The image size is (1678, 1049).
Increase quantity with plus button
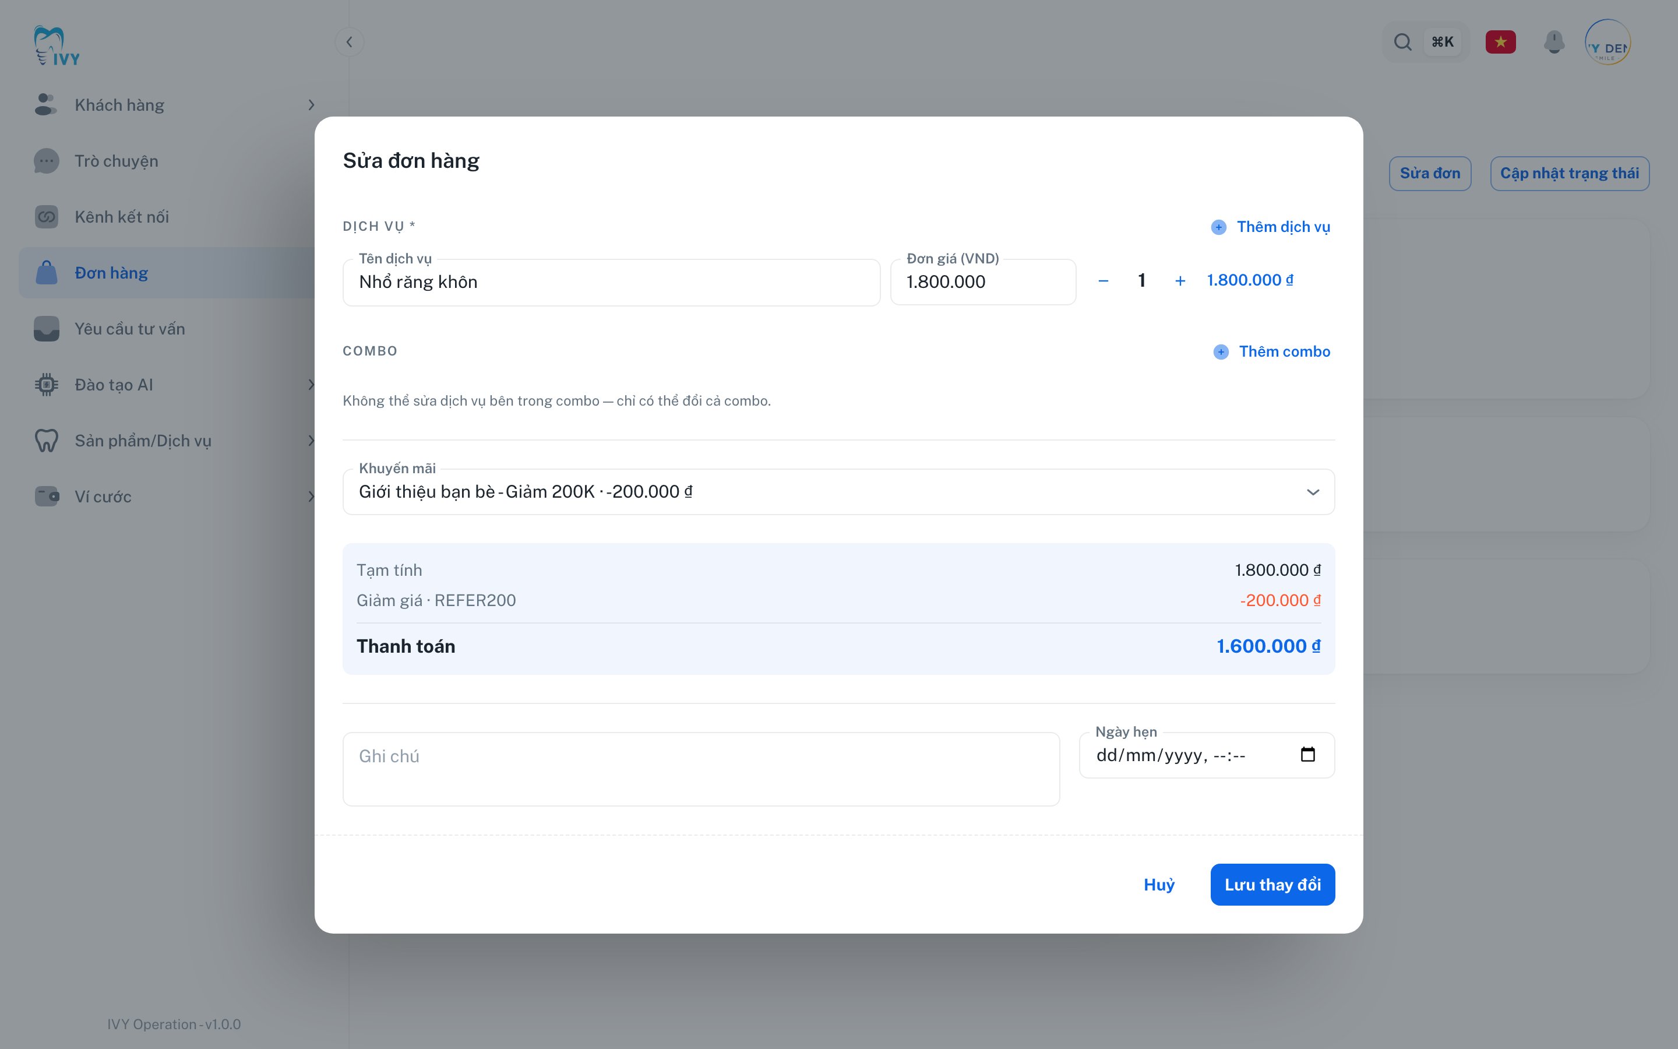(x=1180, y=281)
